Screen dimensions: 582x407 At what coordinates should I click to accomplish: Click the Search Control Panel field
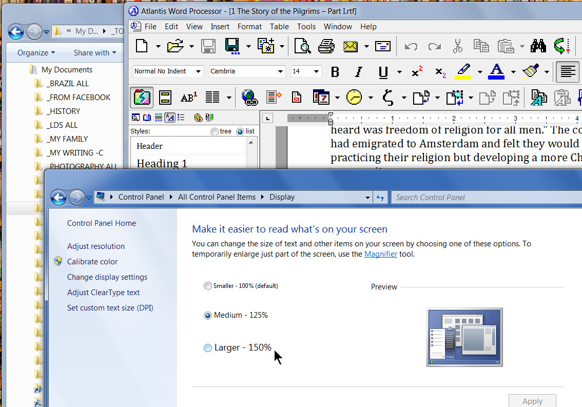(487, 198)
